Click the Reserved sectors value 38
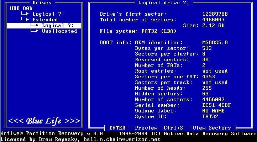The width and height of the screenshot is (257, 142). coord(205,60)
